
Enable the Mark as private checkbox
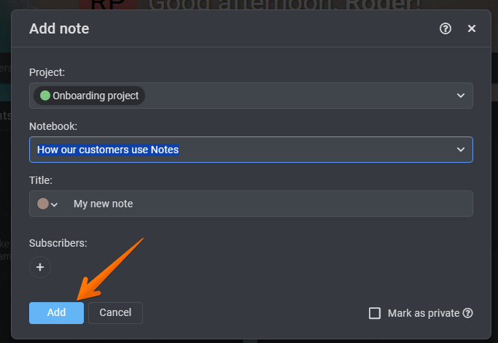[375, 313]
